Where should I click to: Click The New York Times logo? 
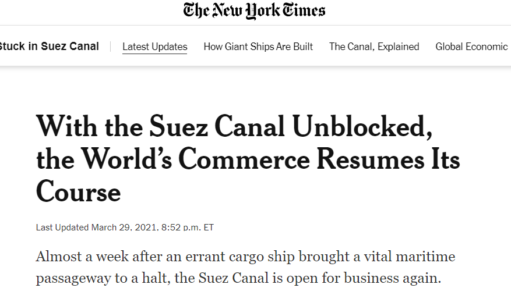(x=255, y=10)
